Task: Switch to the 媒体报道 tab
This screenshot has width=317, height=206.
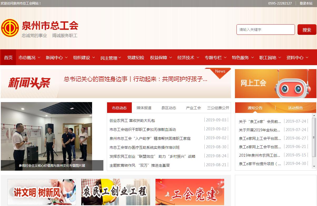Action: click(x=144, y=108)
